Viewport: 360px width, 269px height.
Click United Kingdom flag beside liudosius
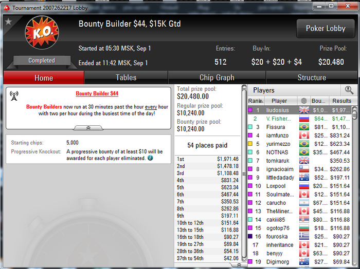(304, 110)
